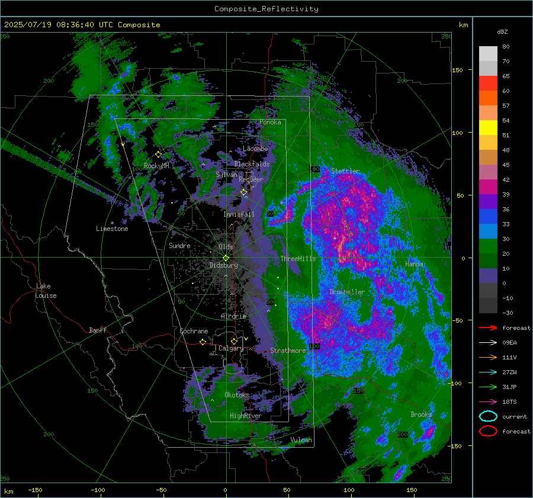Select the orange 111V arrow icon
The image size is (533, 498).
tap(488, 357)
